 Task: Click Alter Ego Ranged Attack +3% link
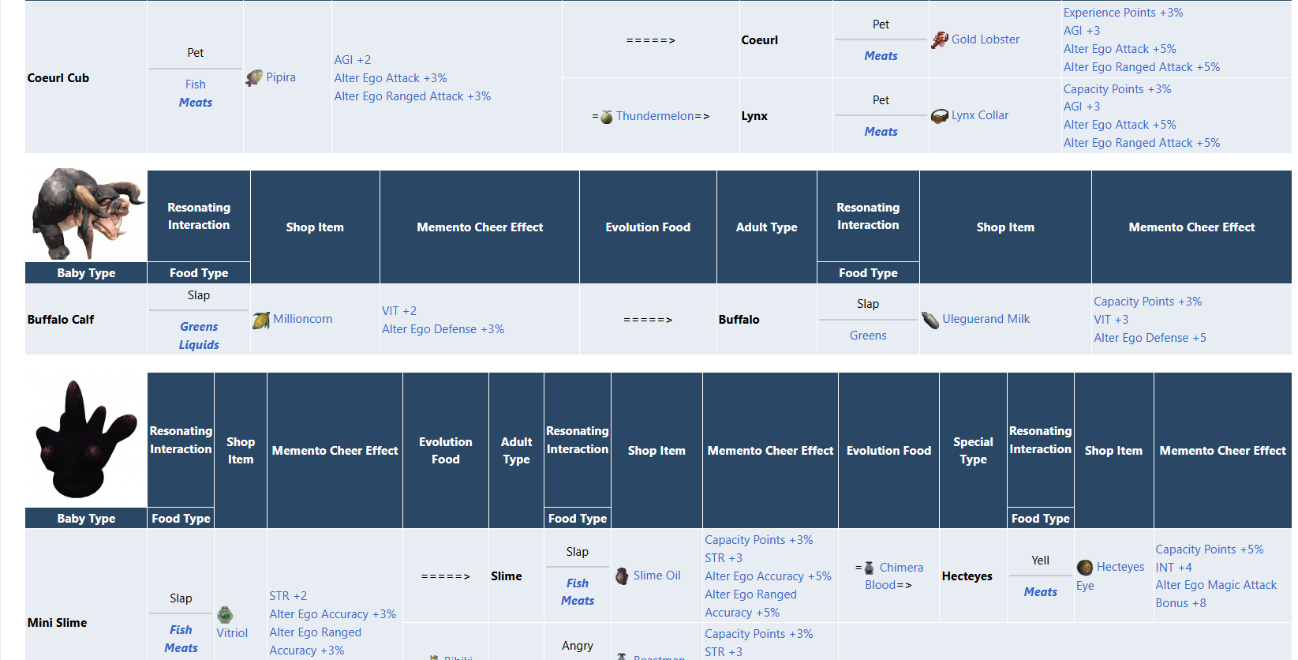point(413,96)
